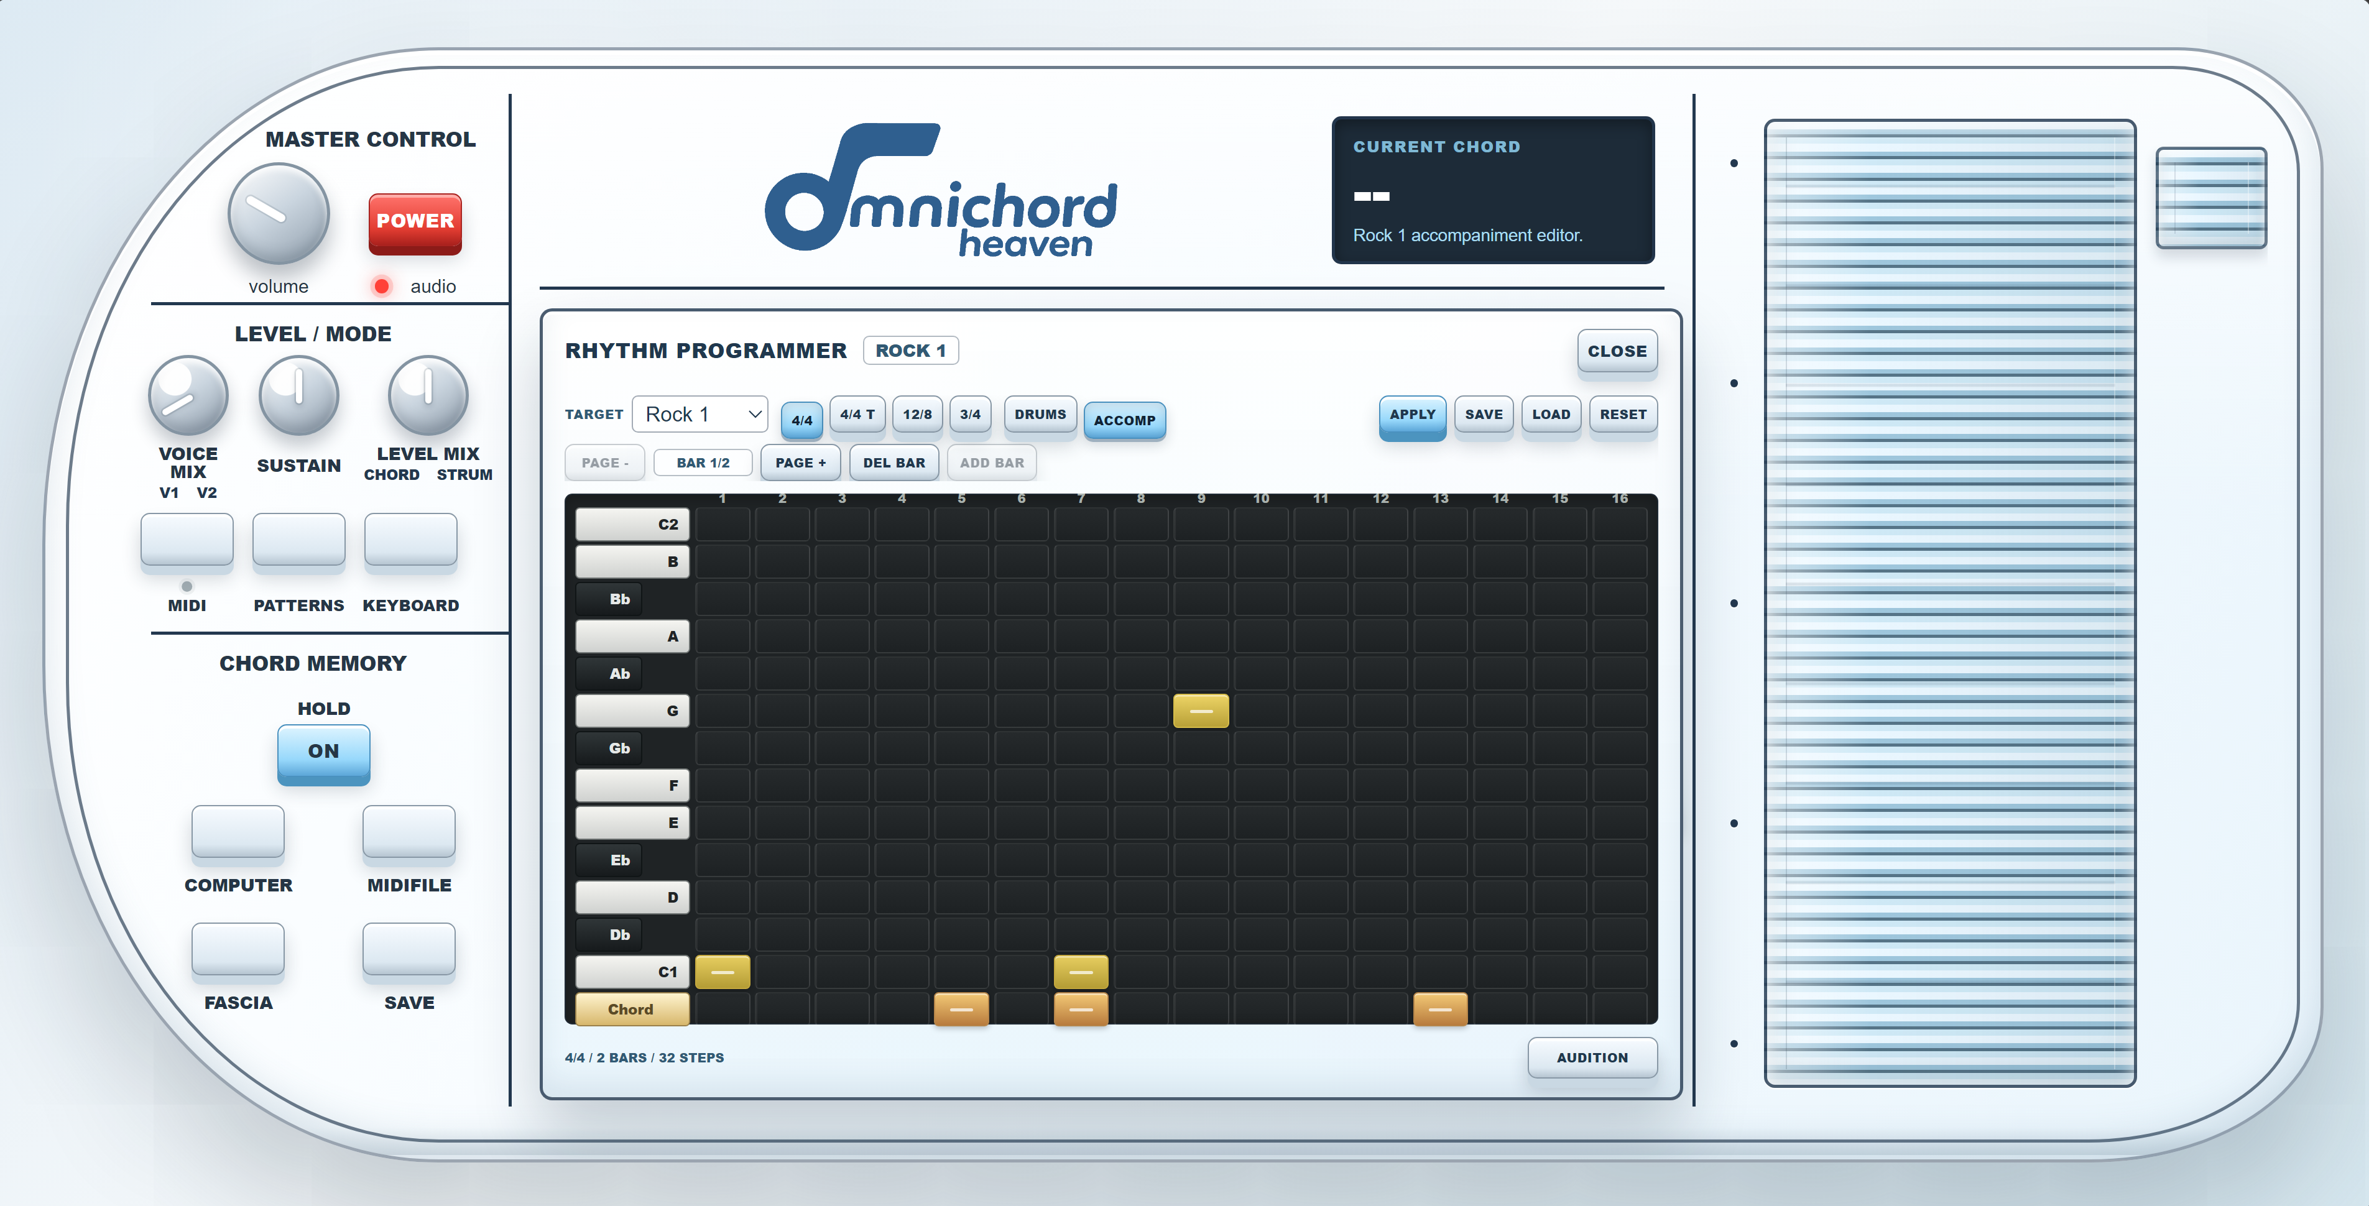
Task: Remove the Chord hit at step 13
Action: pyautogui.click(x=1440, y=1010)
